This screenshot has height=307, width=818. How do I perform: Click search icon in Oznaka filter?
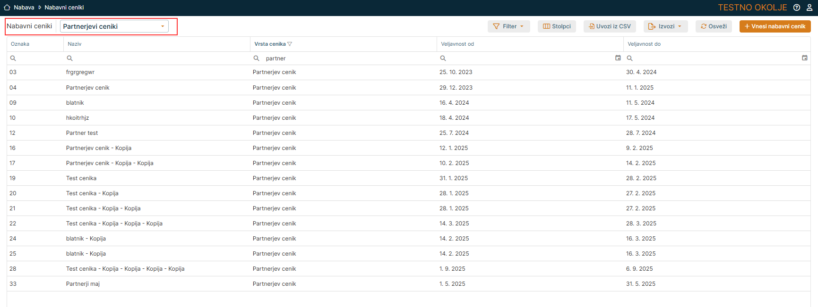tap(13, 58)
